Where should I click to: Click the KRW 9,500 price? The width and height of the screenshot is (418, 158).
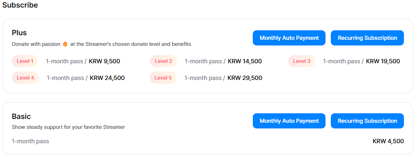point(104,61)
